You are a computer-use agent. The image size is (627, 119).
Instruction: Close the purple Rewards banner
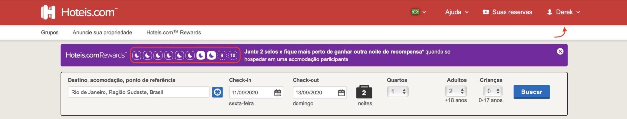[x=560, y=51]
